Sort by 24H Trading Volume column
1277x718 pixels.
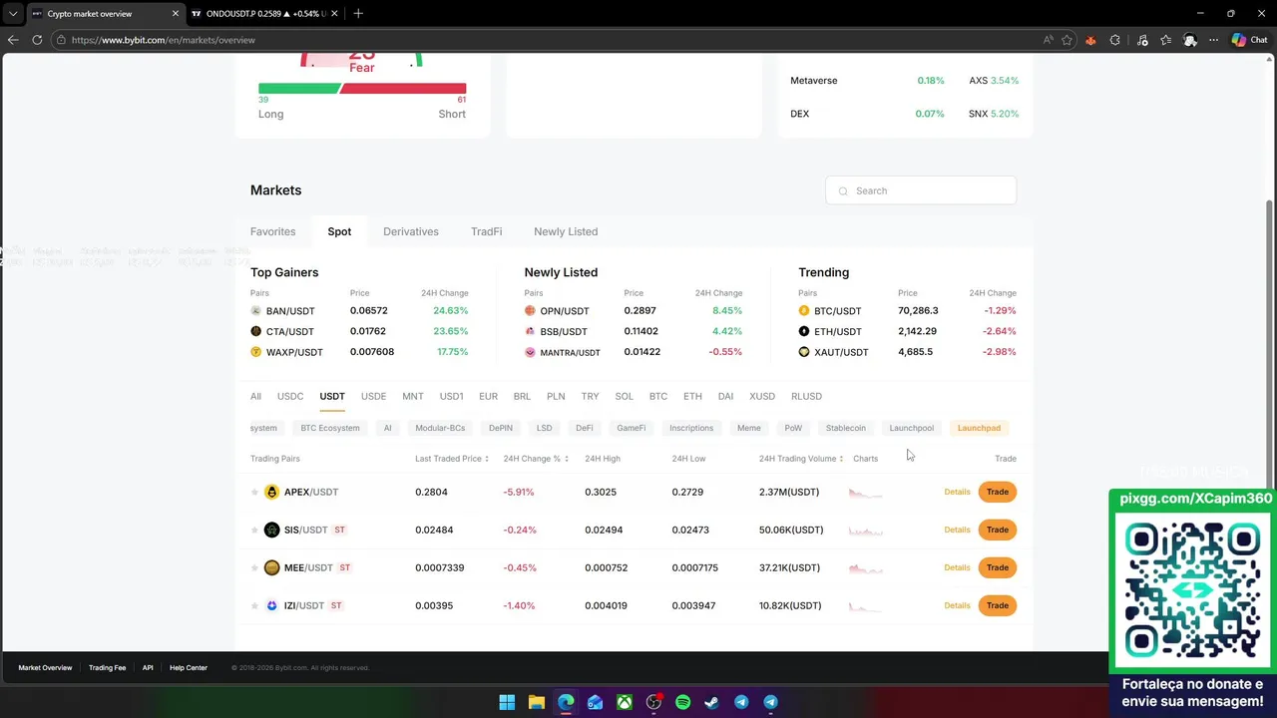coord(801,459)
